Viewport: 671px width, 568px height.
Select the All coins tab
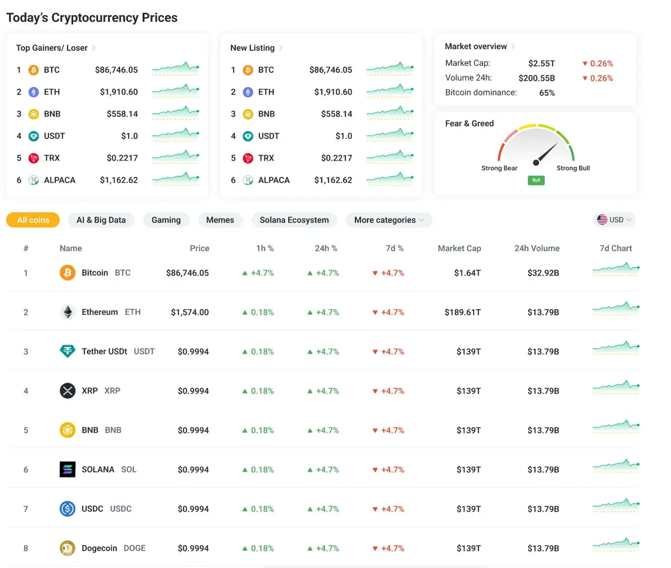[33, 220]
